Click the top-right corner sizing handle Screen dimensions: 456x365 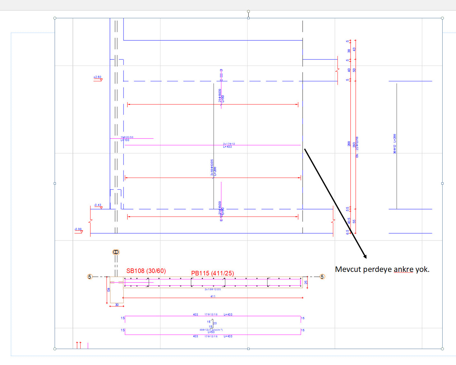click(442, 18)
